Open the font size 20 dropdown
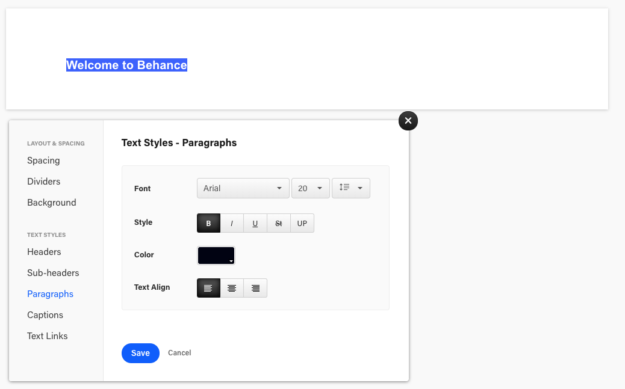 coord(311,188)
